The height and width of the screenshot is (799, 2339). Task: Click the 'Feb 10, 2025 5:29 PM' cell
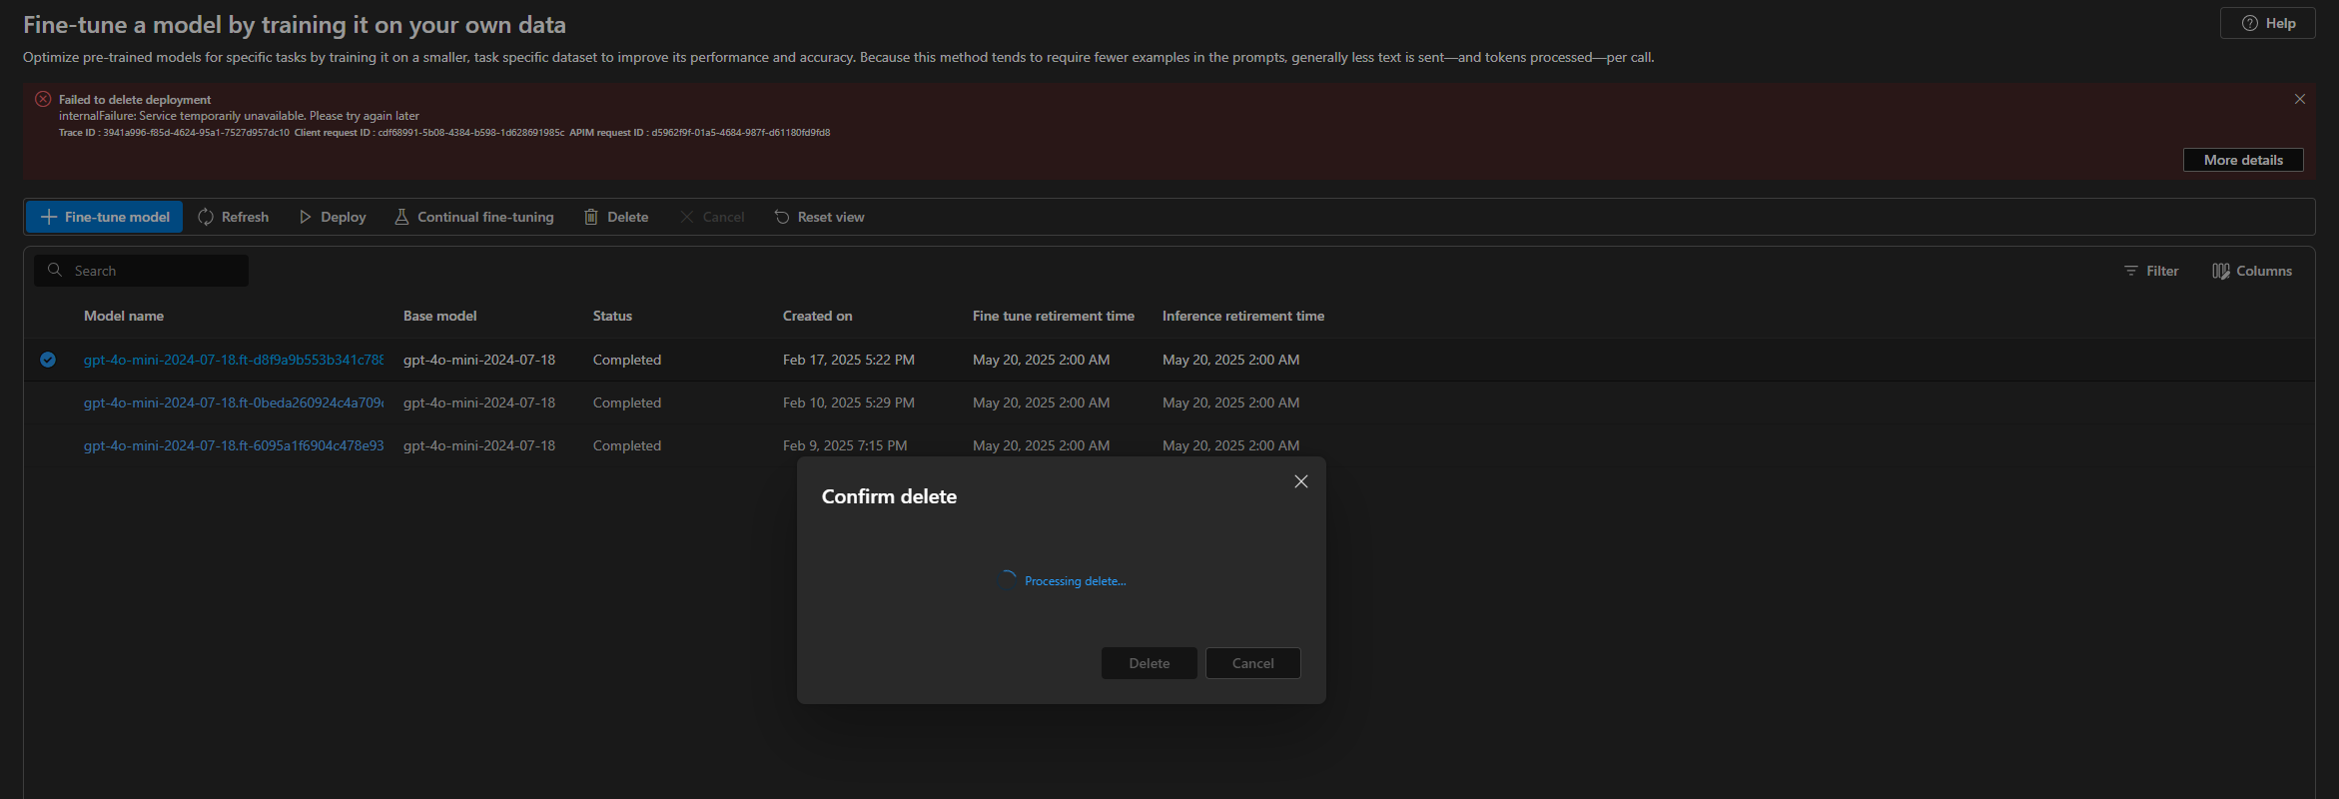[x=849, y=402]
